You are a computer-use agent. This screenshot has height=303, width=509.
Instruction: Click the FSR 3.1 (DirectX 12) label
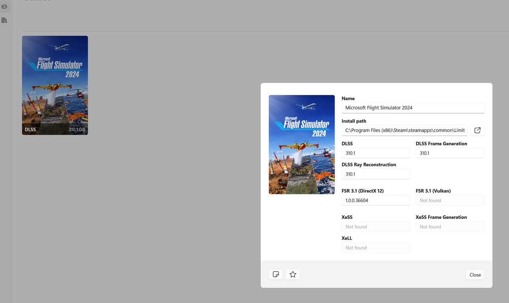point(362,191)
